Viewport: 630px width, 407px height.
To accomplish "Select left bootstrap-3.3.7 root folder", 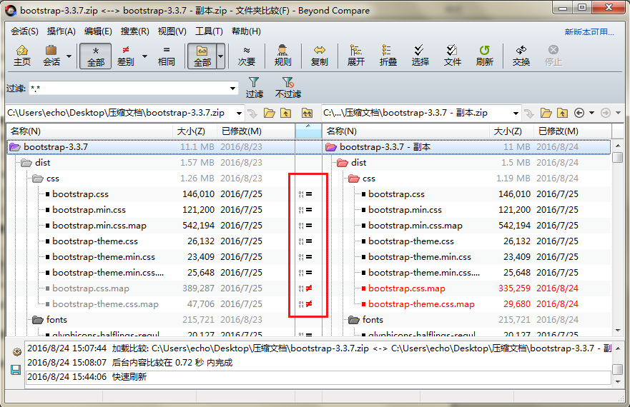I will tap(56, 147).
